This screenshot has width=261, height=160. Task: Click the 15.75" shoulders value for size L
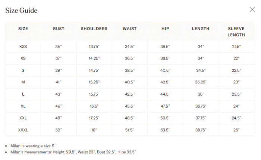click(x=94, y=94)
